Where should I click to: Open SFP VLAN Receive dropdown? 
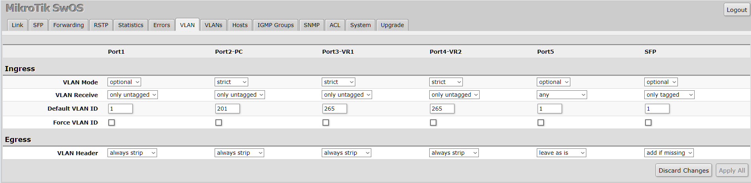[669, 95]
